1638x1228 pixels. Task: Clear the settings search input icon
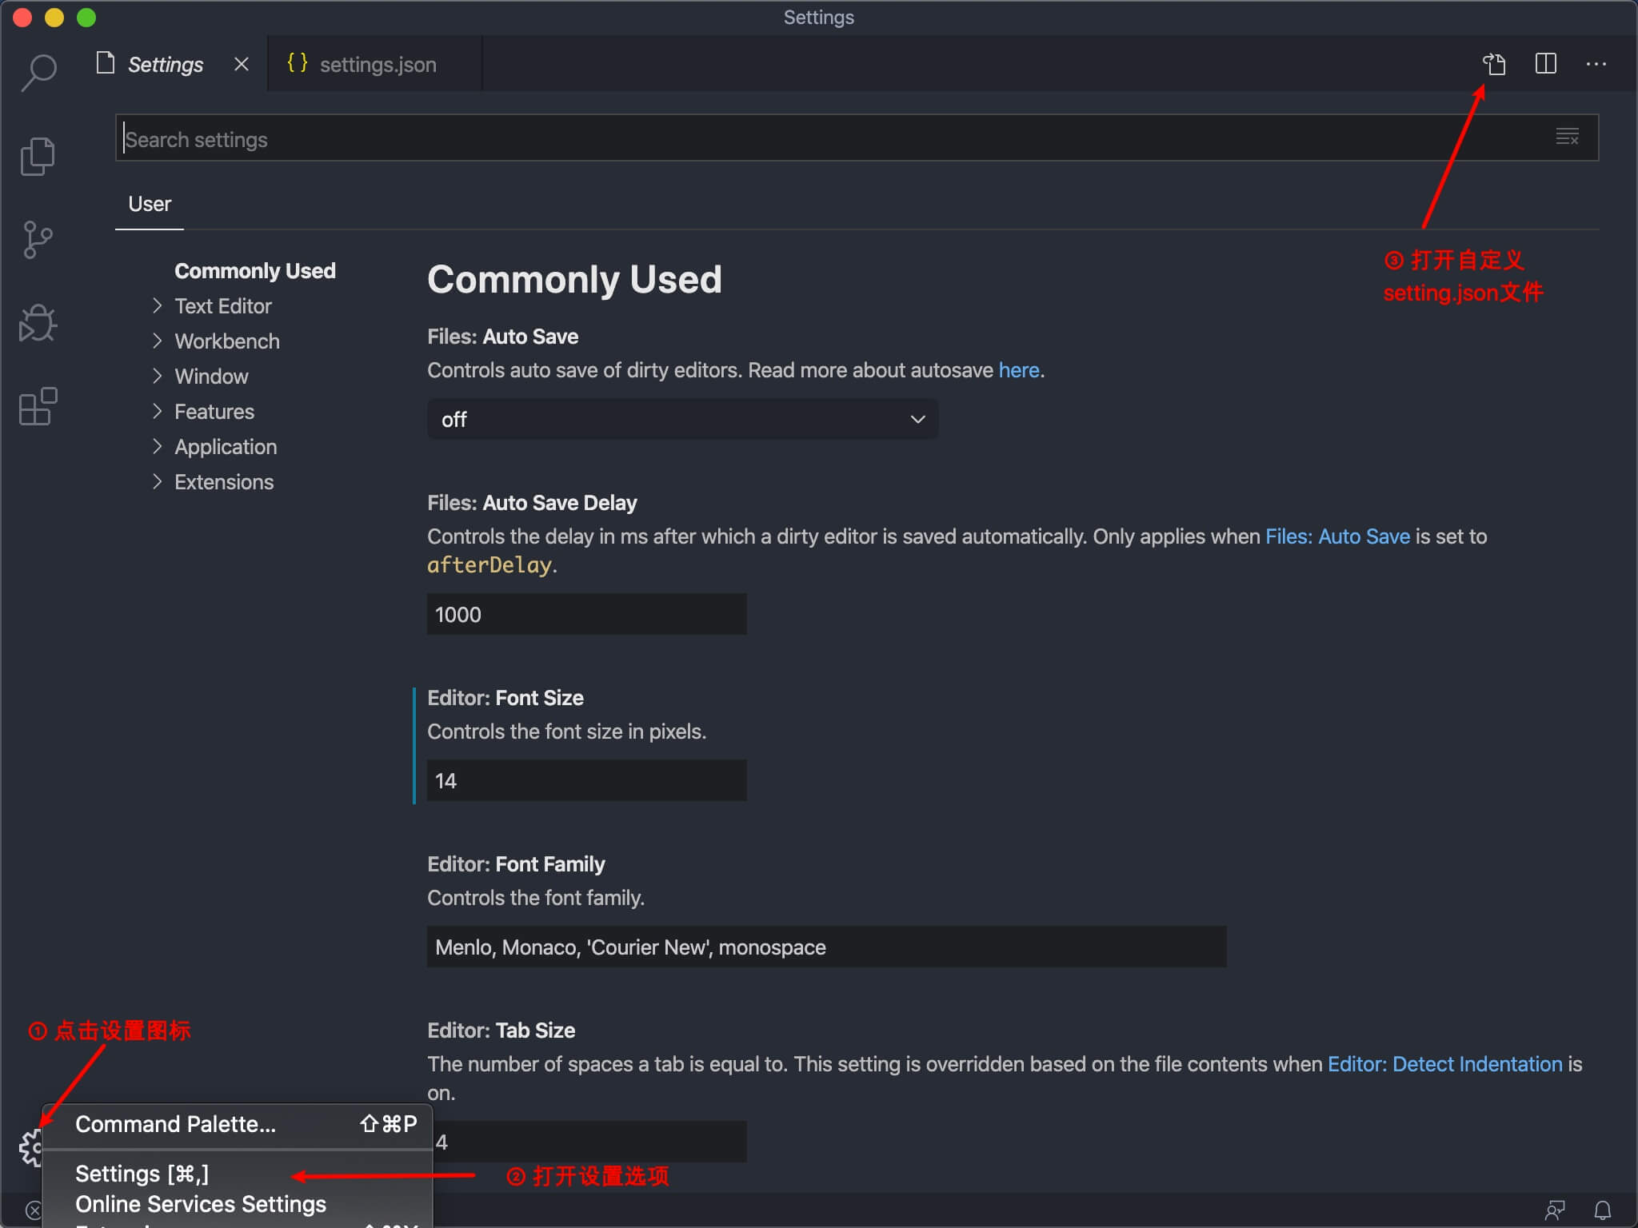[1567, 138]
